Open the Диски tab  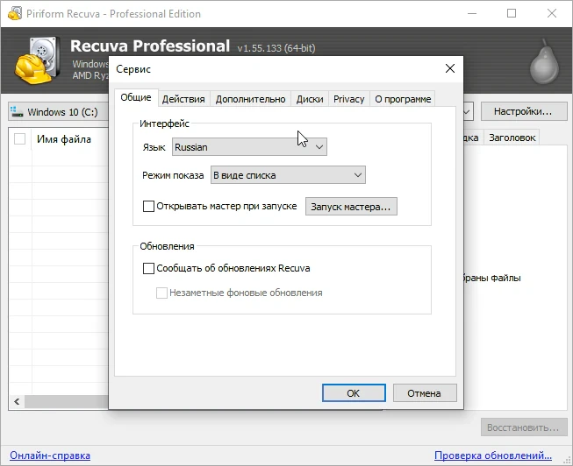[310, 99]
